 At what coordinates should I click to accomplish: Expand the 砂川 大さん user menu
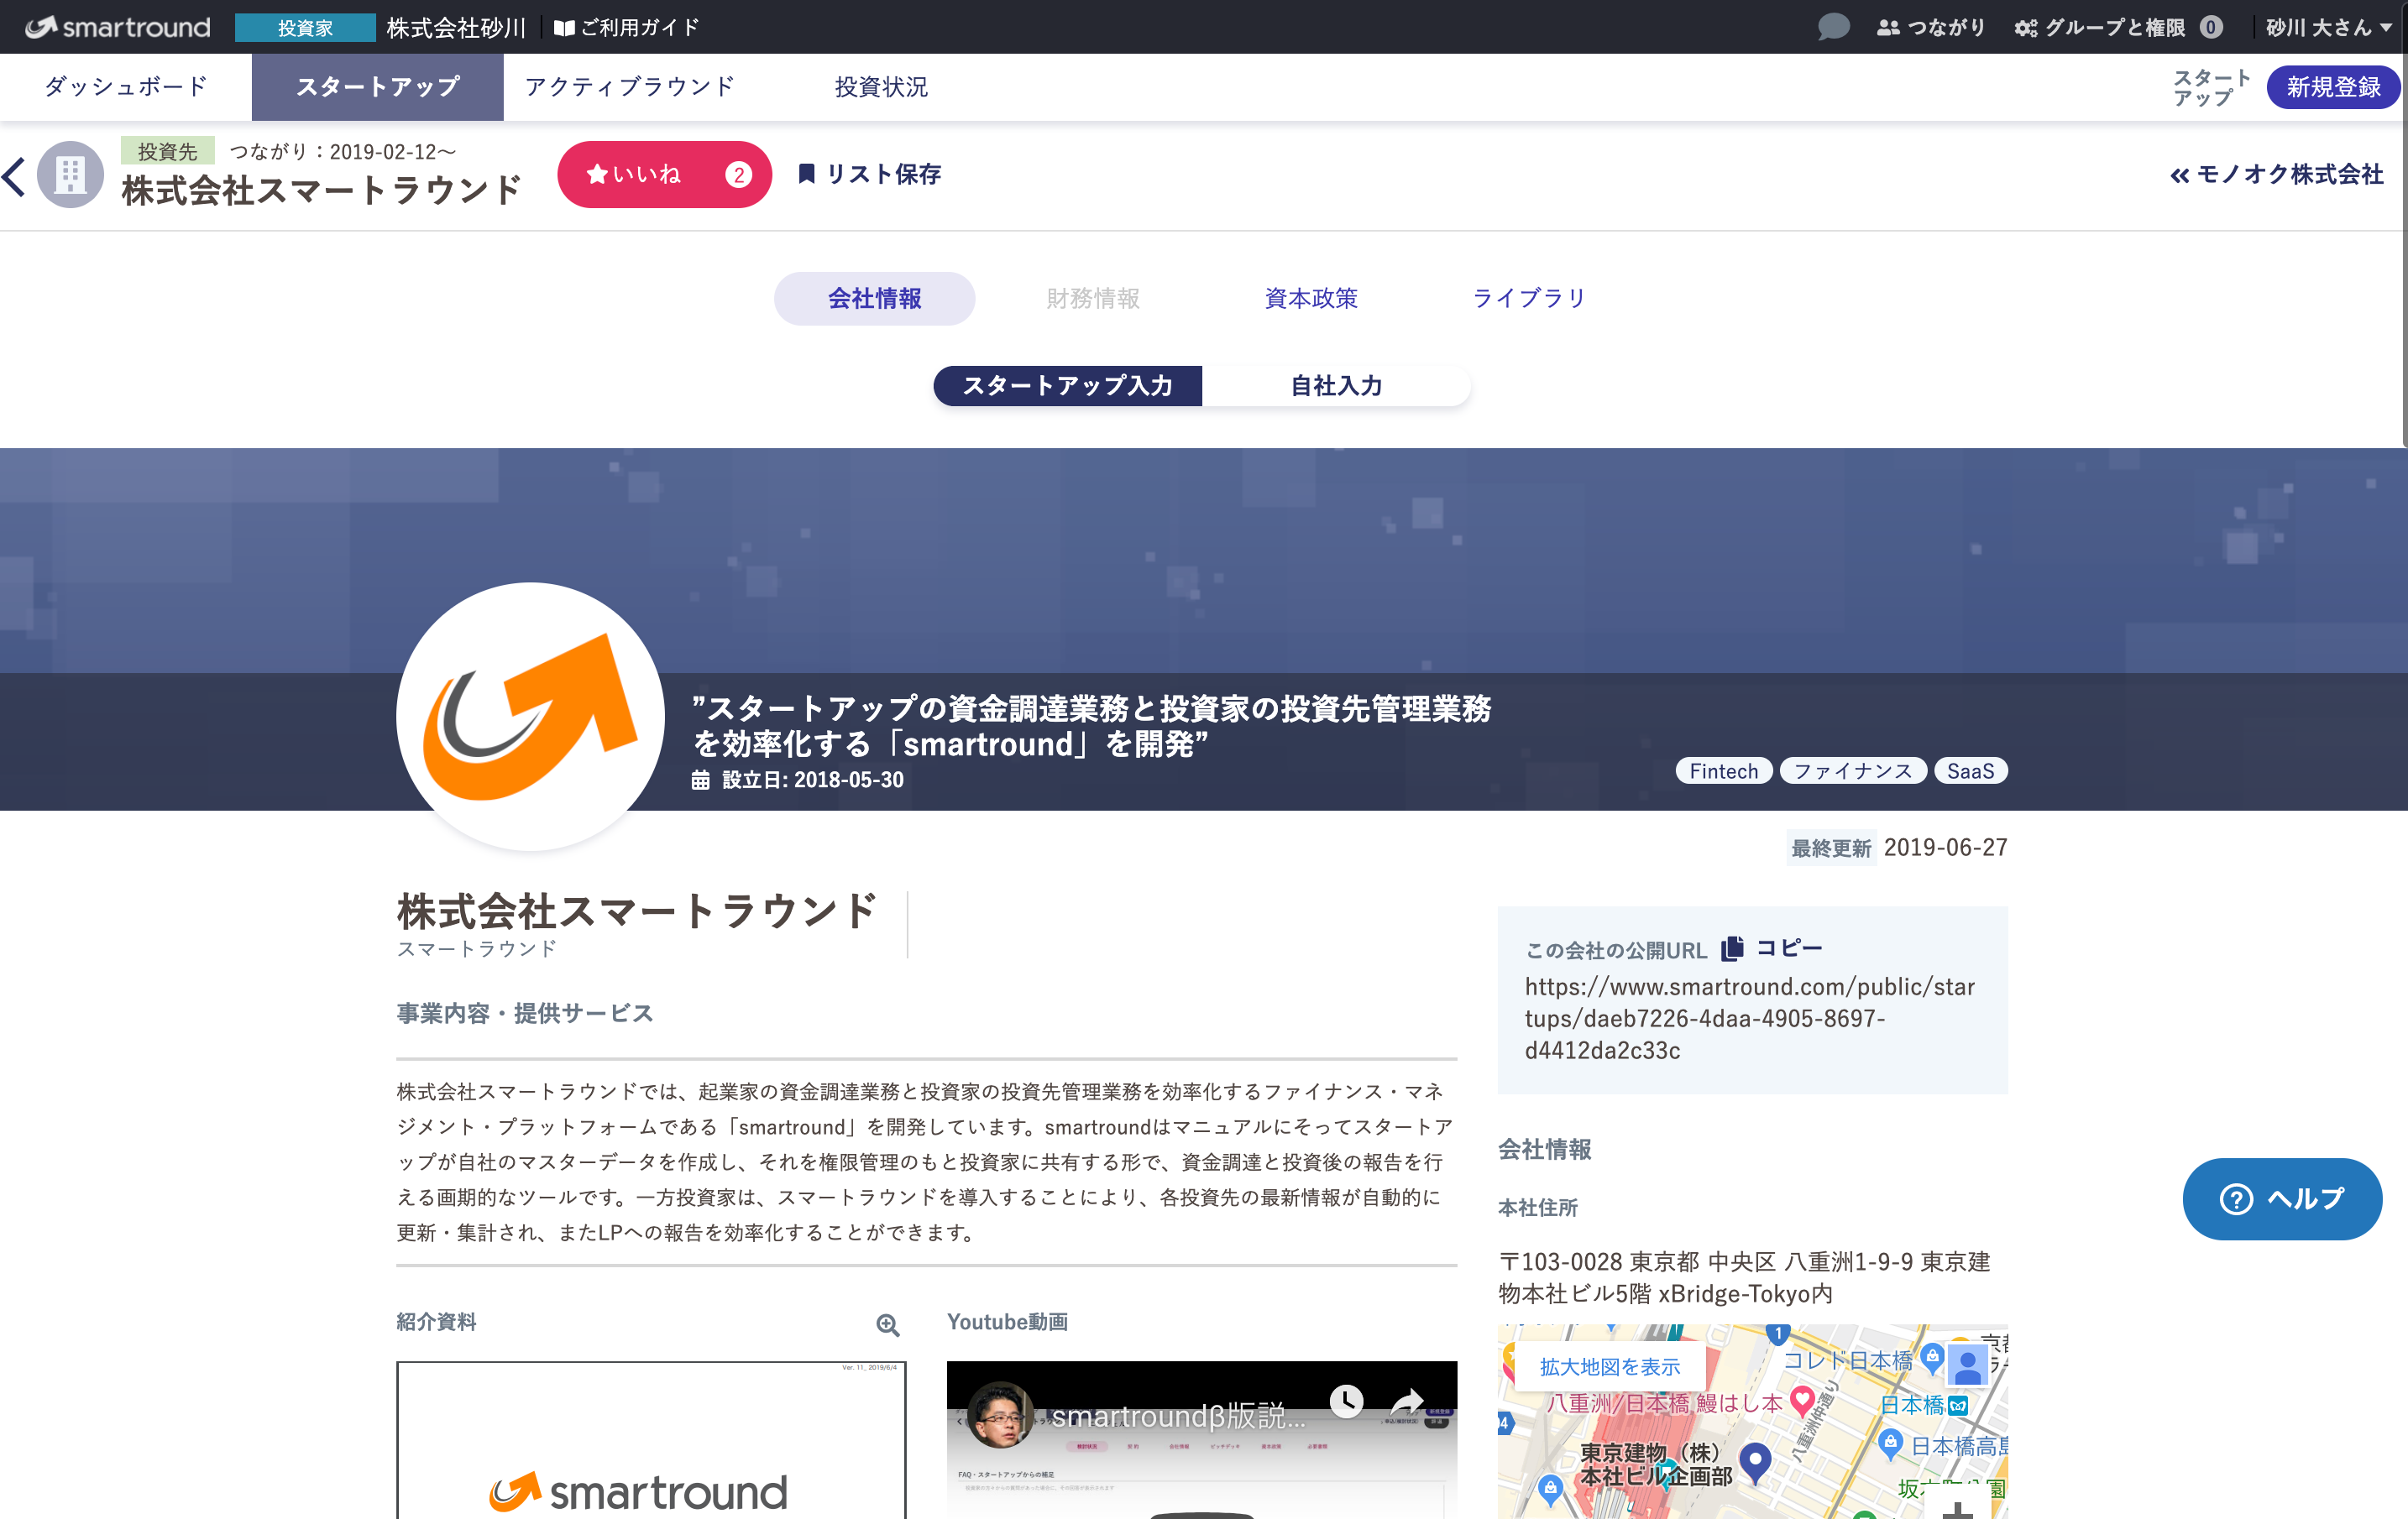coord(2328,27)
